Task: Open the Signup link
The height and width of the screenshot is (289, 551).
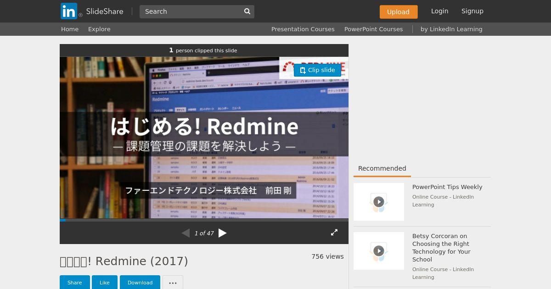Action: [472, 11]
